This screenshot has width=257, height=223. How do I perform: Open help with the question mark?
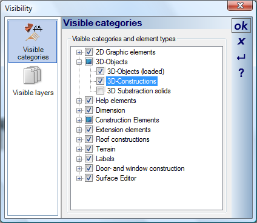[241, 73]
